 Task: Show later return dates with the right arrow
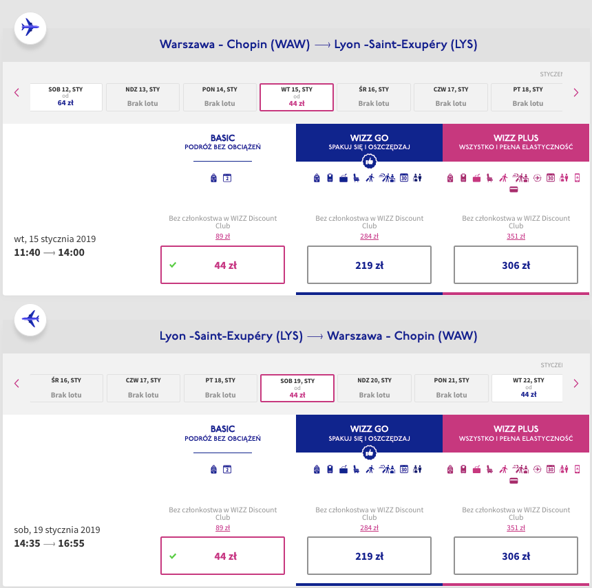[576, 384]
